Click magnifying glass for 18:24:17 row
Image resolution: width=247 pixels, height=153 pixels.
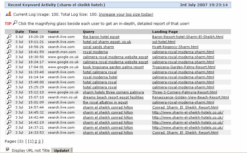pyautogui.click(x=9, y=62)
